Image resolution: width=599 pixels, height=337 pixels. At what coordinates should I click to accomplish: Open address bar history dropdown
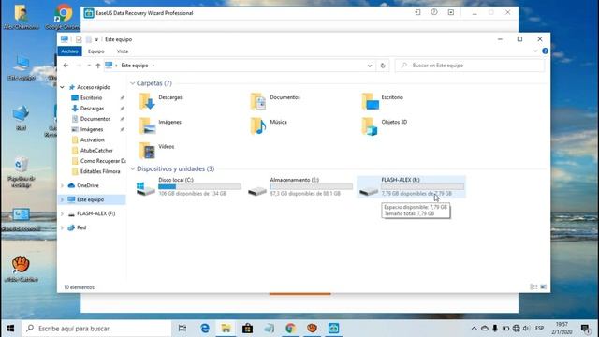370,66
